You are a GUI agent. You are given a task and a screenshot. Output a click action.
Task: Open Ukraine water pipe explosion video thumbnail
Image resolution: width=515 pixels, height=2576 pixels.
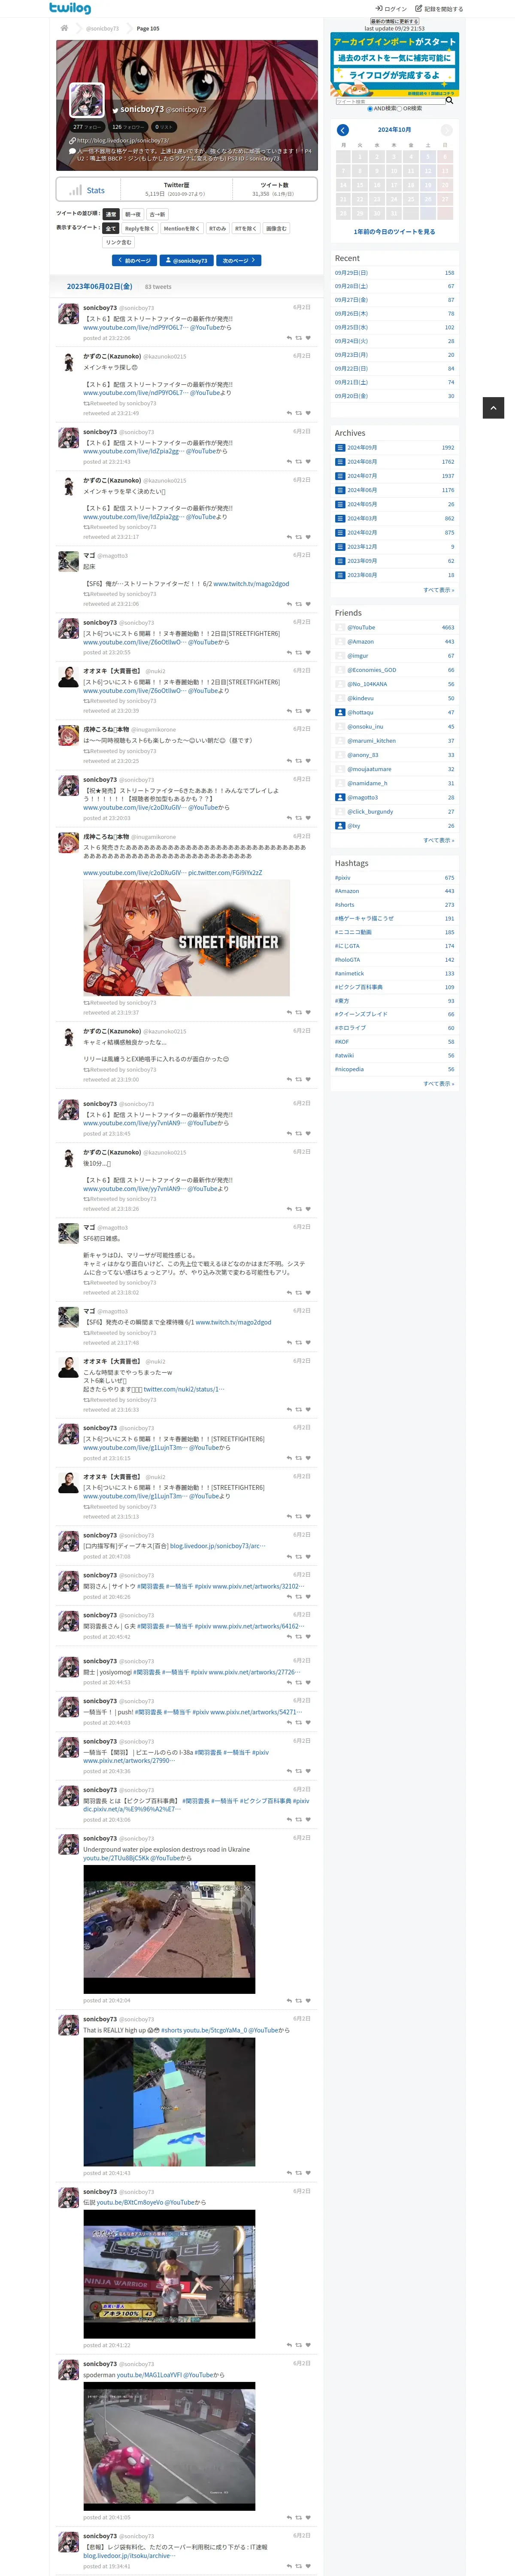point(169,1929)
